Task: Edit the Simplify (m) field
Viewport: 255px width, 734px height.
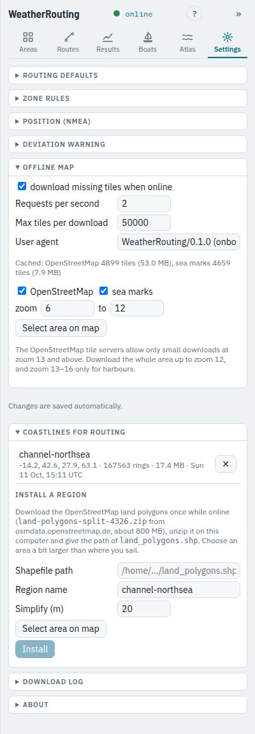Action: [x=143, y=609]
